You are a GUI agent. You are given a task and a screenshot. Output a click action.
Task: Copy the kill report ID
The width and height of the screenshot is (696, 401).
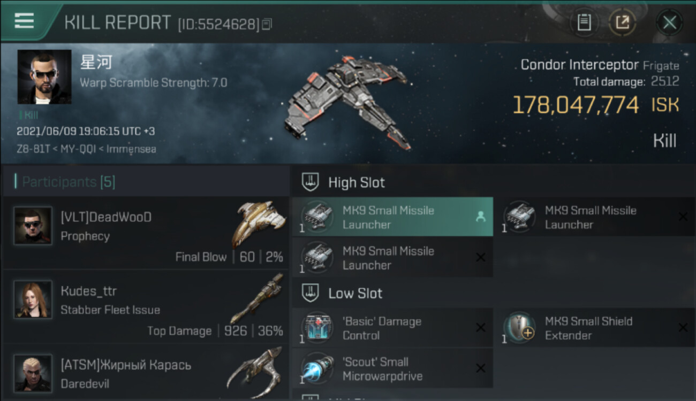[267, 24]
